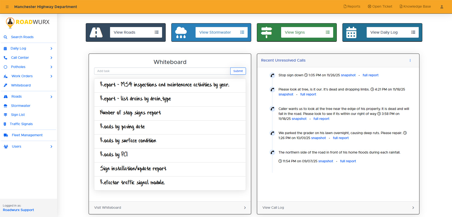The height and width of the screenshot is (217, 452).
Task: Expand the Daily Log sidebar submenu
Action: tap(51, 48)
